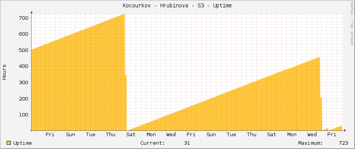The height and width of the screenshot is (149, 355).
Task: Click the 200 y-axis tick label
Action: pos(23,99)
